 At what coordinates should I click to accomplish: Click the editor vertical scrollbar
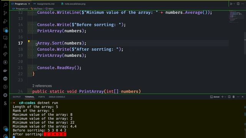pyautogui.click(x=245, y=43)
